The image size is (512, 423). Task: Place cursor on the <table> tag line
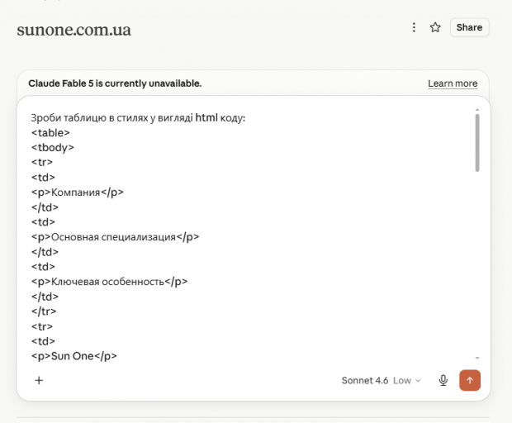[x=50, y=133]
